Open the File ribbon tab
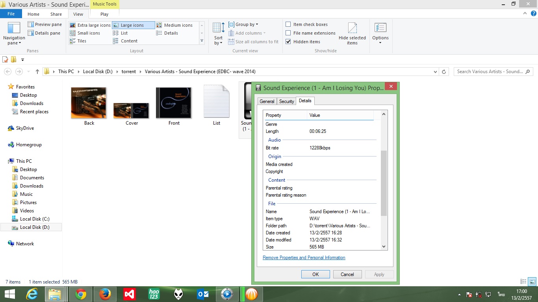 11,14
